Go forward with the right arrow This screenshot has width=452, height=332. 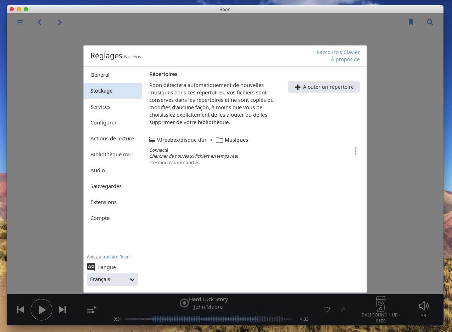[60, 22]
